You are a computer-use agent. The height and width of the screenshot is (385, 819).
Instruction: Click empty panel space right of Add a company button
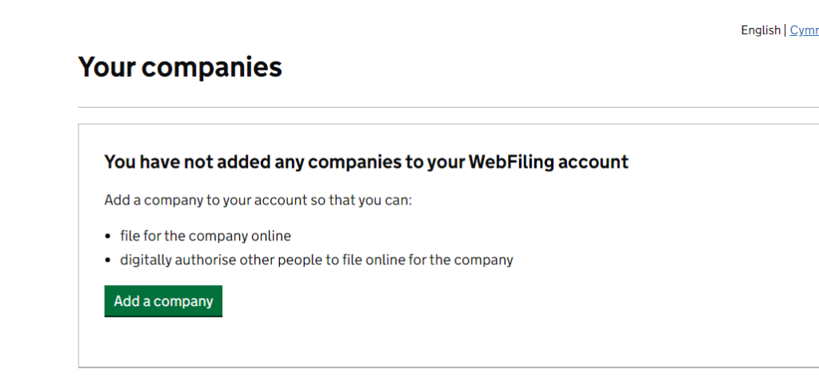[x=480, y=301]
